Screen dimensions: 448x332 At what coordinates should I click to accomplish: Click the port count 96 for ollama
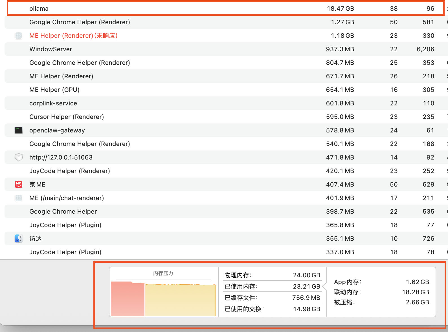tap(431, 8)
